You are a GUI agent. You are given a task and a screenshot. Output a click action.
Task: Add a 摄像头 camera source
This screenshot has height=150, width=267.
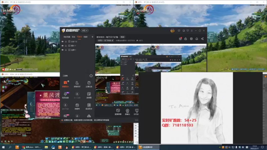[x=127, y=112]
